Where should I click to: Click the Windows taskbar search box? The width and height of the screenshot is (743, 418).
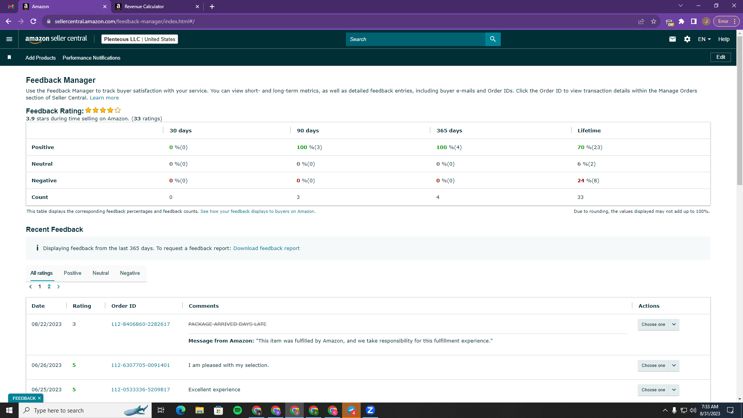point(84,410)
